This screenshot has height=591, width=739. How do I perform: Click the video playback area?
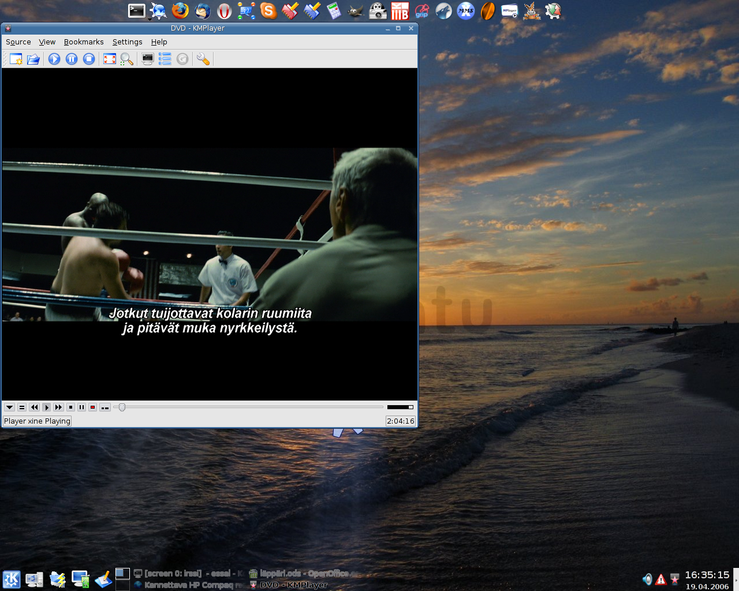click(210, 234)
